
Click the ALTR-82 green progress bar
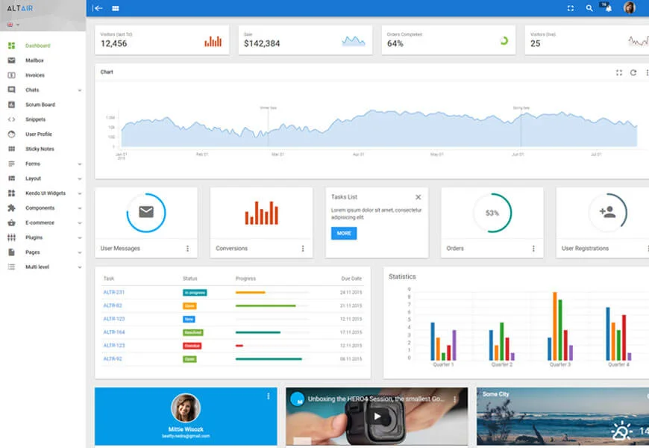(x=266, y=306)
